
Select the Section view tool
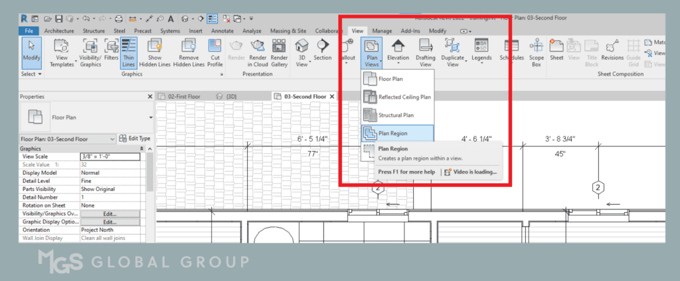tap(323, 53)
